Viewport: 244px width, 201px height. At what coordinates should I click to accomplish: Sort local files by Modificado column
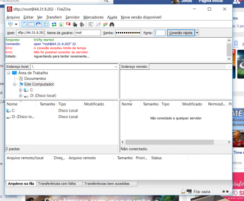[98, 104]
